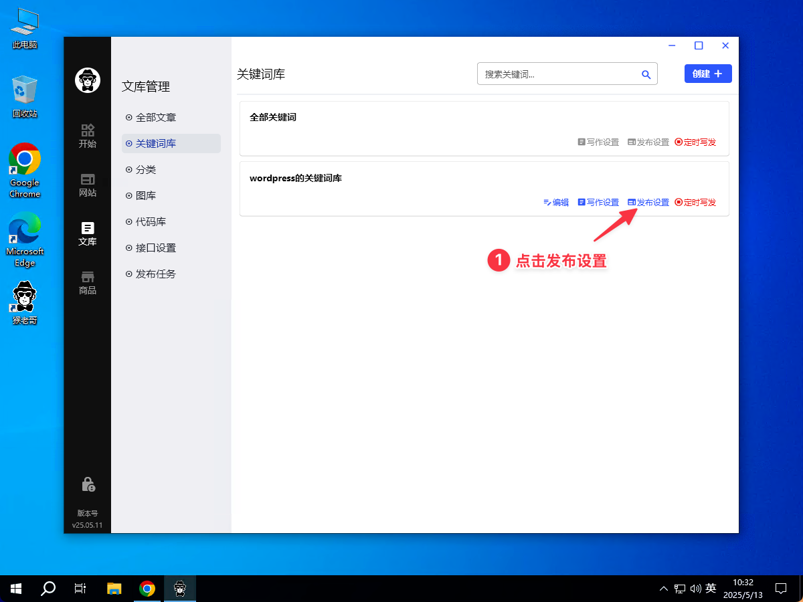This screenshot has height=602, width=803.
Task: Open the notification center icon
Action: click(781, 589)
